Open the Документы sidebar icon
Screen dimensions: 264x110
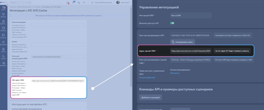click(3, 43)
